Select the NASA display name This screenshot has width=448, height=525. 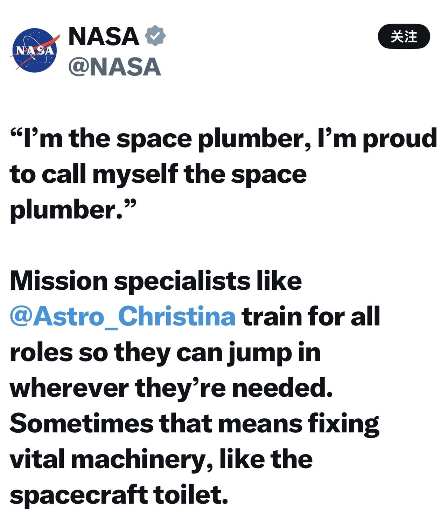click(x=104, y=36)
